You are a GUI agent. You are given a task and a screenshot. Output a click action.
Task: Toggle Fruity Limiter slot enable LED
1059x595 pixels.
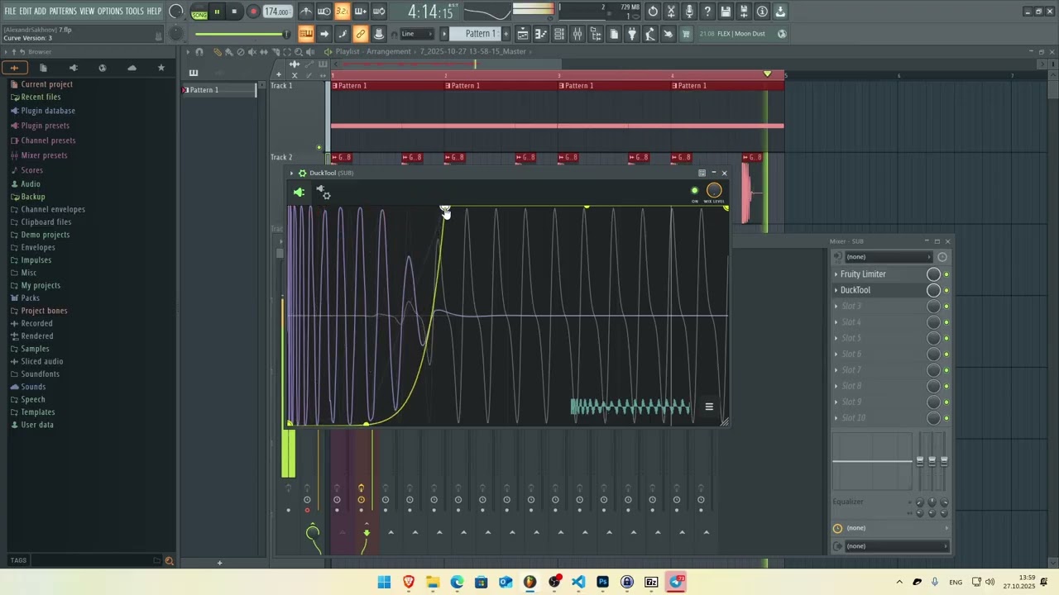coord(946,274)
